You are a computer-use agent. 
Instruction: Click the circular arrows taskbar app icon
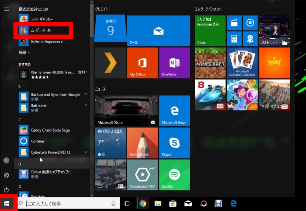[203, 204]
